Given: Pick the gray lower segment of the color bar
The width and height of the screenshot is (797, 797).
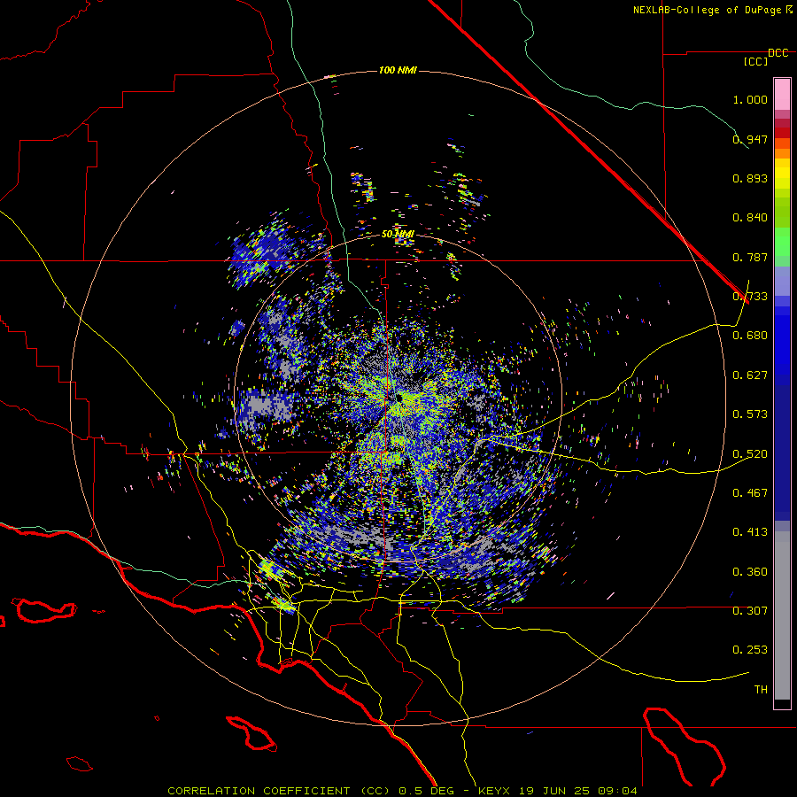Looking at the screenshot, I should (x=782, y=615).
